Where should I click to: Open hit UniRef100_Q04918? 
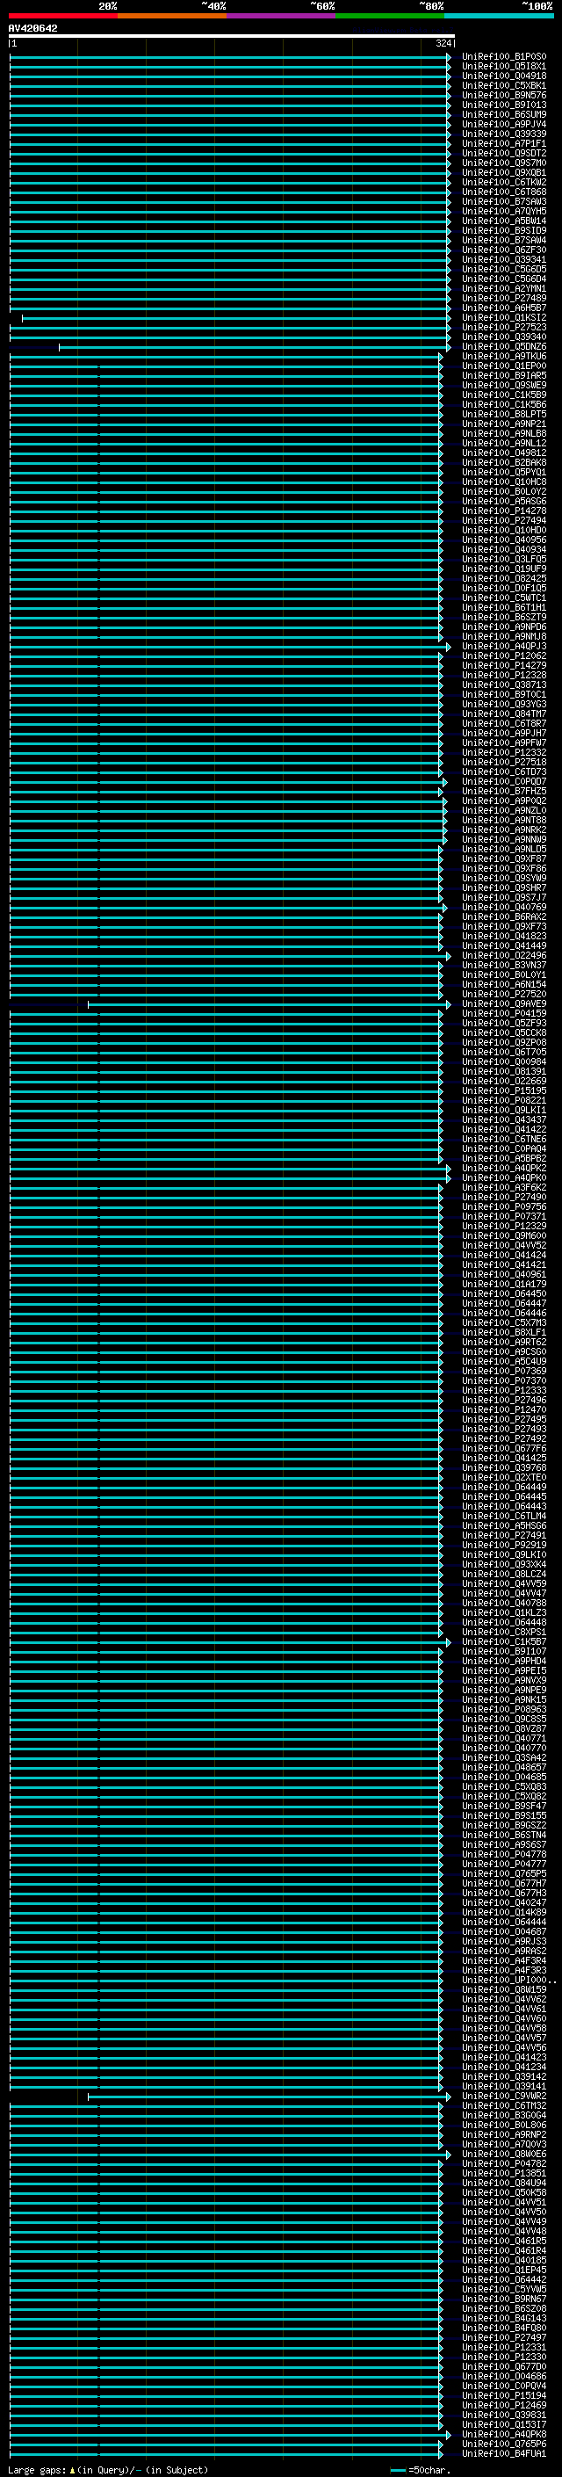[503, 76]
